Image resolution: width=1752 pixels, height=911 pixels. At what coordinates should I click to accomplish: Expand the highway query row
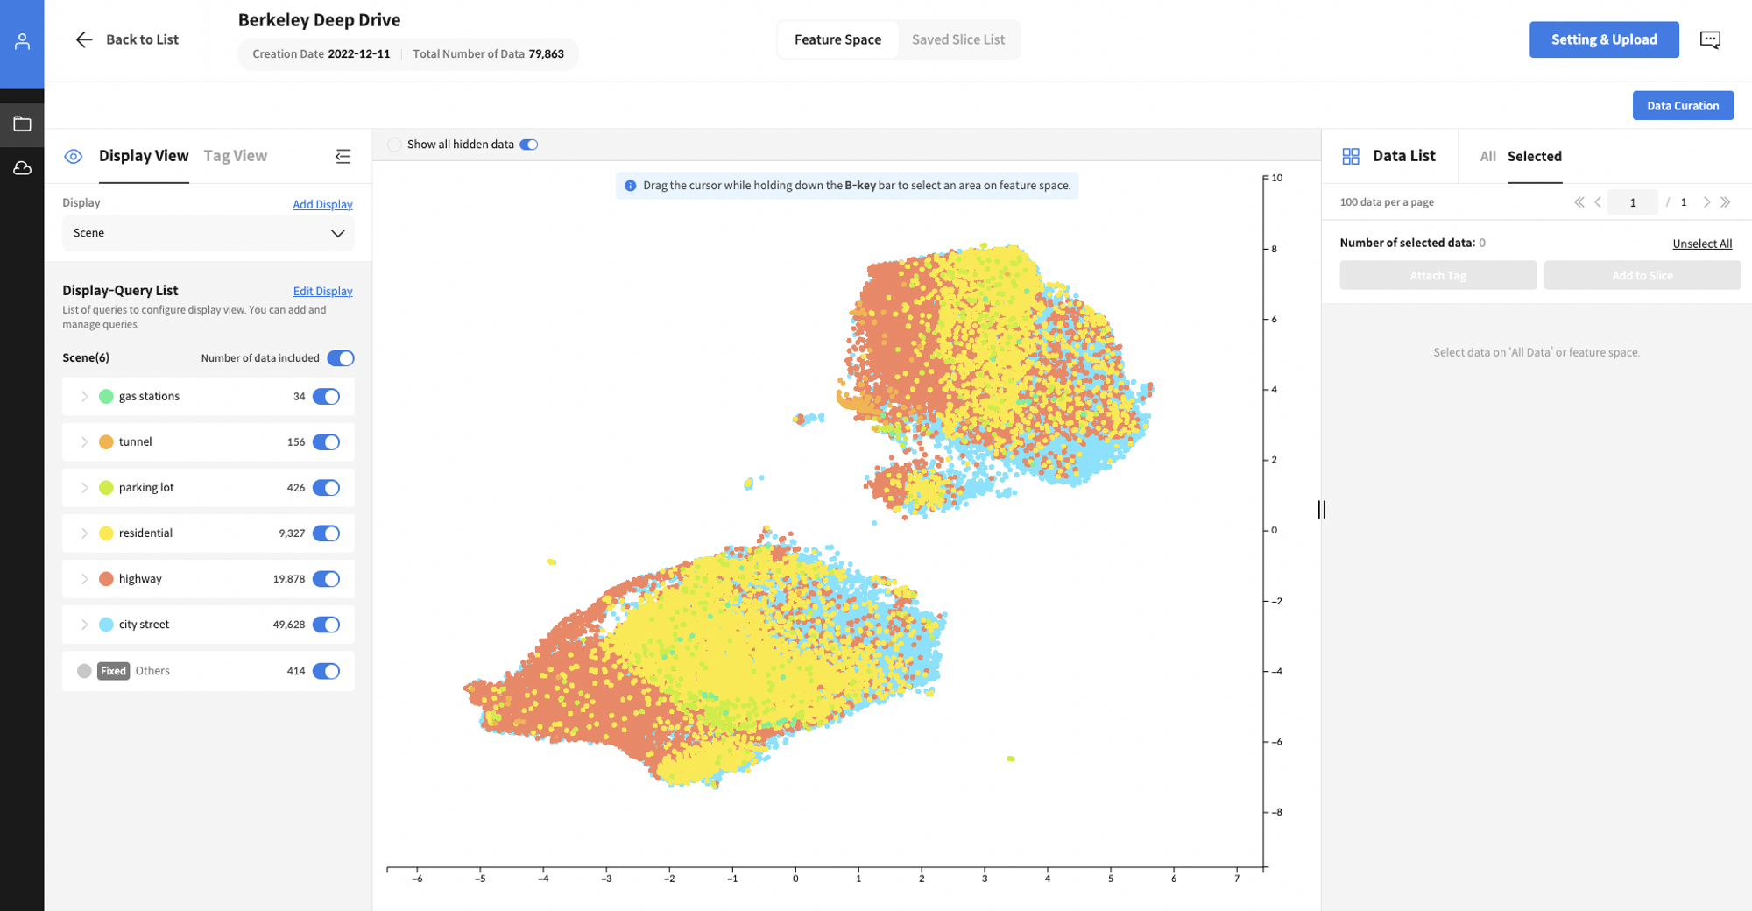[x=85, y=579]
